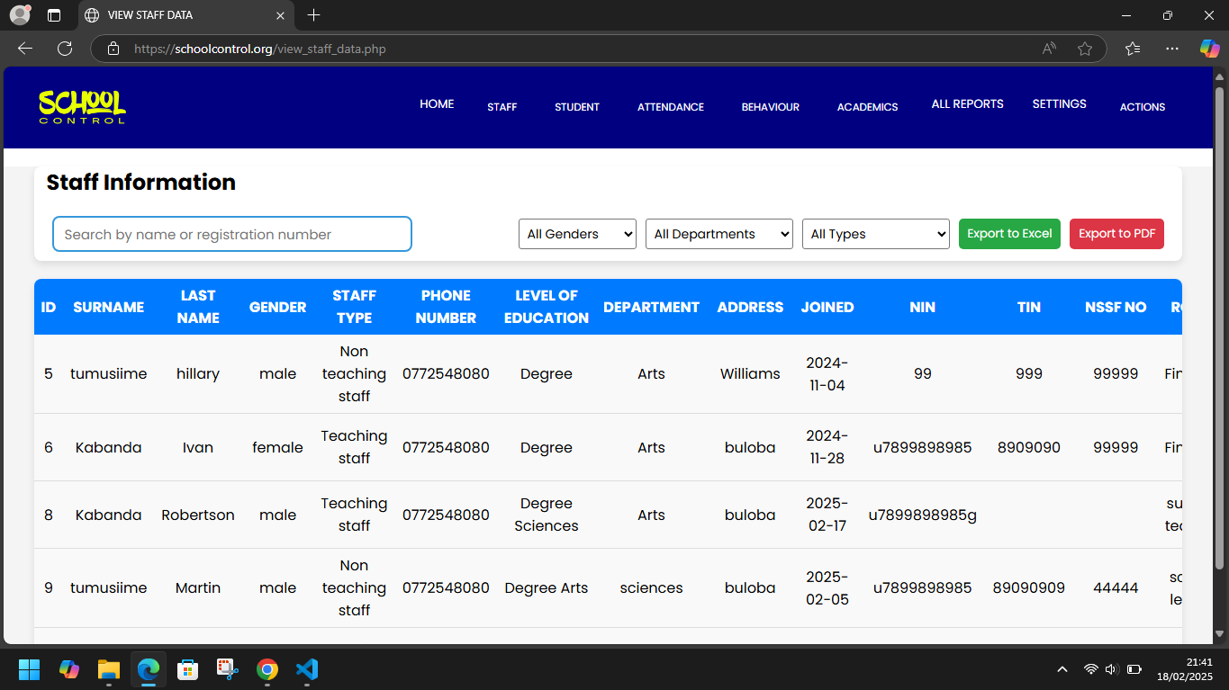Open the STUDENT menu
This screenshot has width=1229, height=690.
tap(577, 107)
